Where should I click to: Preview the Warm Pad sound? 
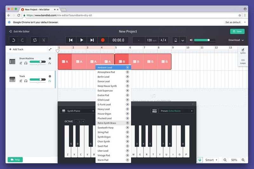pyautogui.click(x=128, y=160)
